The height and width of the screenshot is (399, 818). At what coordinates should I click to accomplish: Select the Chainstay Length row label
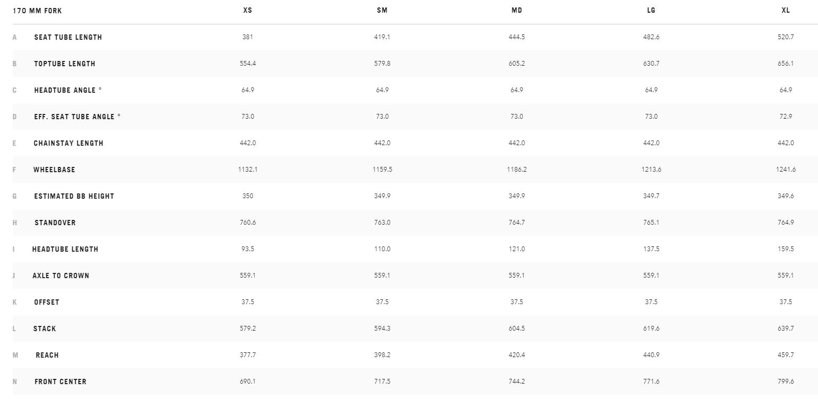(68, 143)
